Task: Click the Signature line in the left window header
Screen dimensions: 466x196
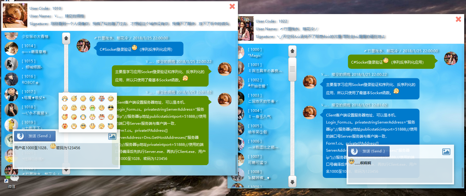Action: (x=129, y=24)
